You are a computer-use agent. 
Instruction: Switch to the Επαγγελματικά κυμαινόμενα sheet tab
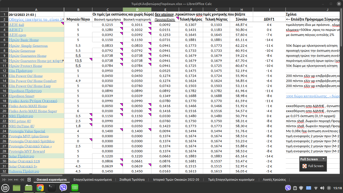click(x=92, y=180)
